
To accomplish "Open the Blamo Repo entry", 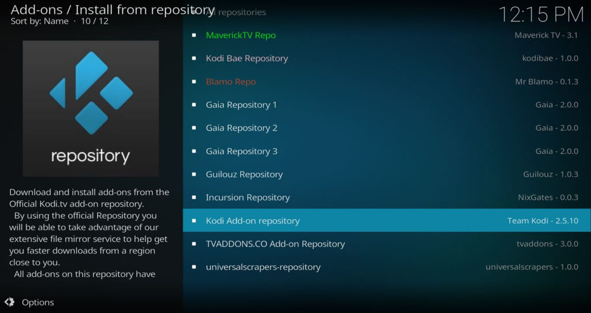I will (387, 81).
